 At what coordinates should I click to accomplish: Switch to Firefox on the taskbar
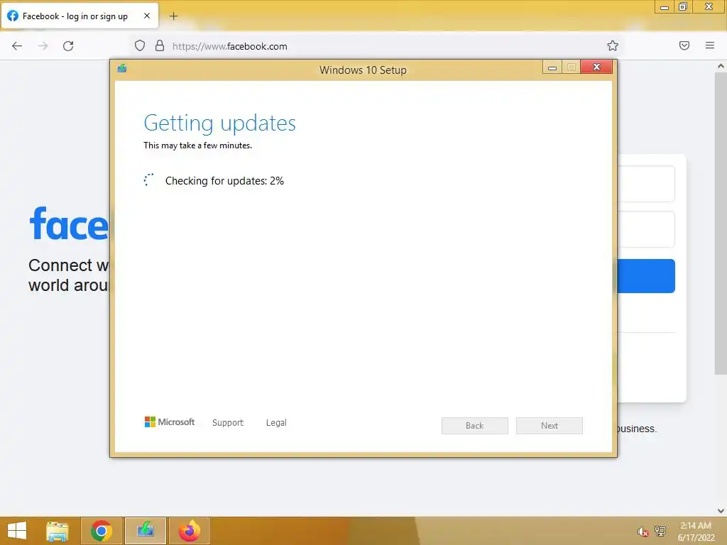[x=190, y=531]
